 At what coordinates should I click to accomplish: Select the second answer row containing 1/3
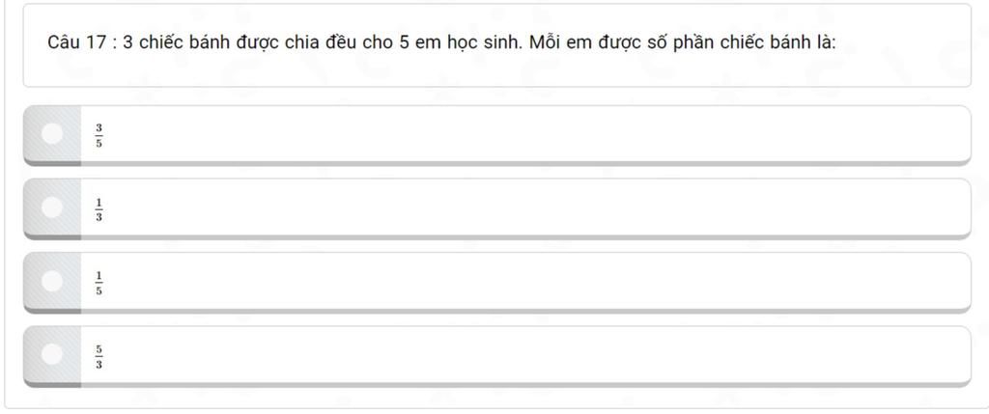[x=497, y=209]
